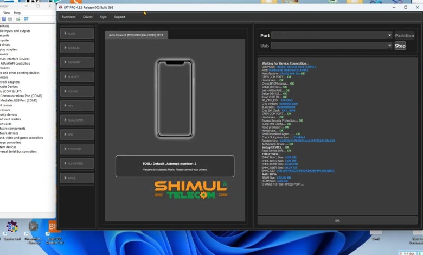Select Universal Serial Bus controllers in Device Manager
Screen dimensions: 423x255
click(18, 152)
